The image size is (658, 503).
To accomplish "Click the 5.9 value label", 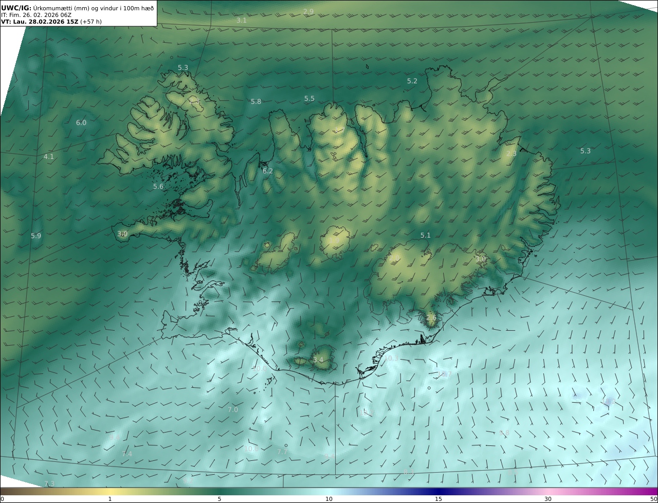I will [x=36, y=236].
